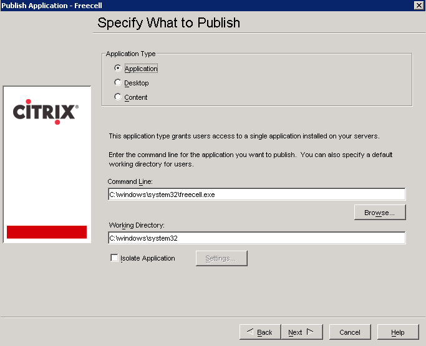Click the disabled Settings button
The width and height of the screenshot is (426, 346).
pyautogui.click(x=221, y=258)
